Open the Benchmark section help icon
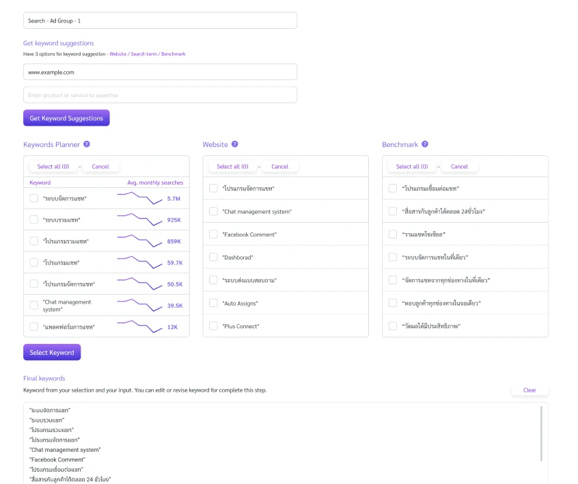578x484 pixels. 426,144
